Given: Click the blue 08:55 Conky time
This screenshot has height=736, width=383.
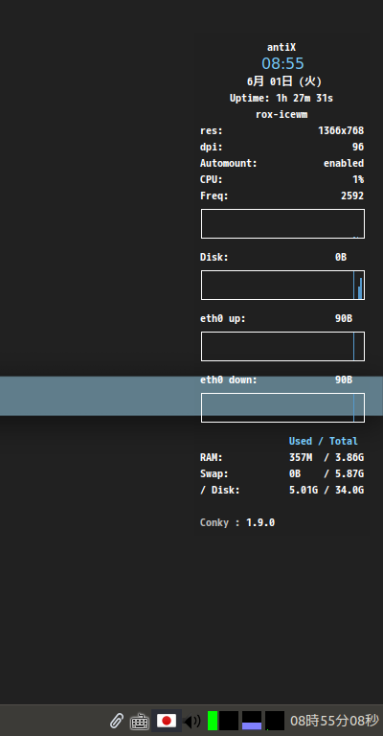Looking at the screenshot, I should click(x=282, y=63).
